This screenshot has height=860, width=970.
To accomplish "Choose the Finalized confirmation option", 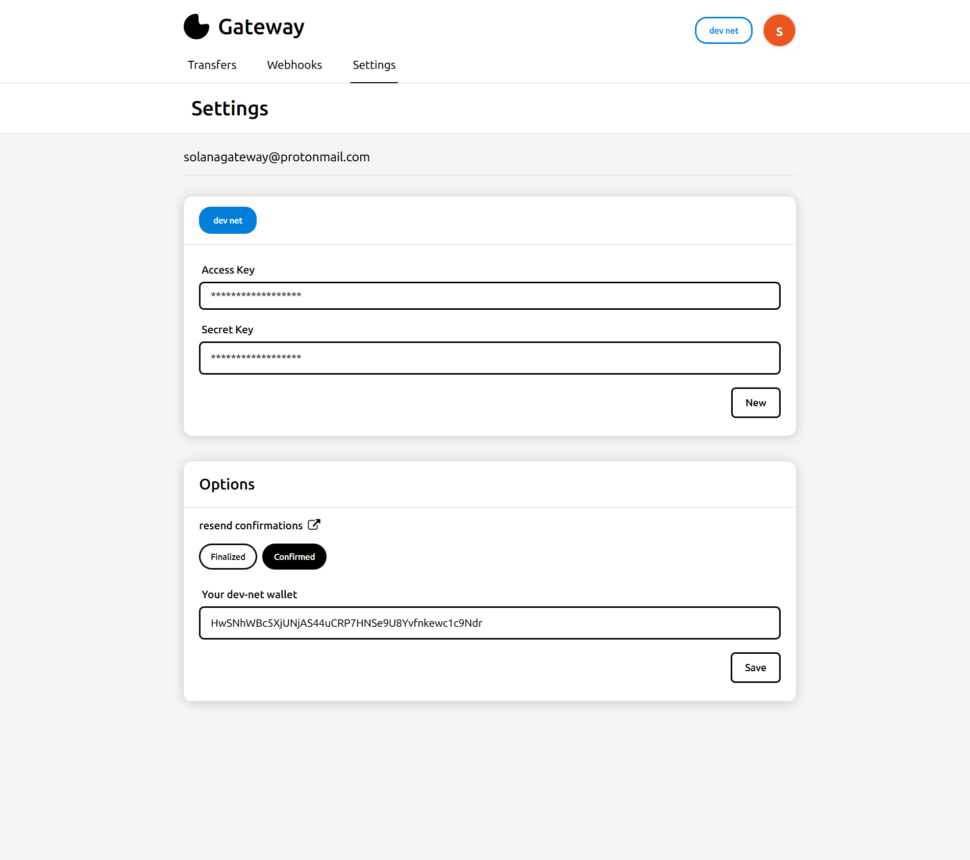I will pyautogui.click(x=228, y=557).
